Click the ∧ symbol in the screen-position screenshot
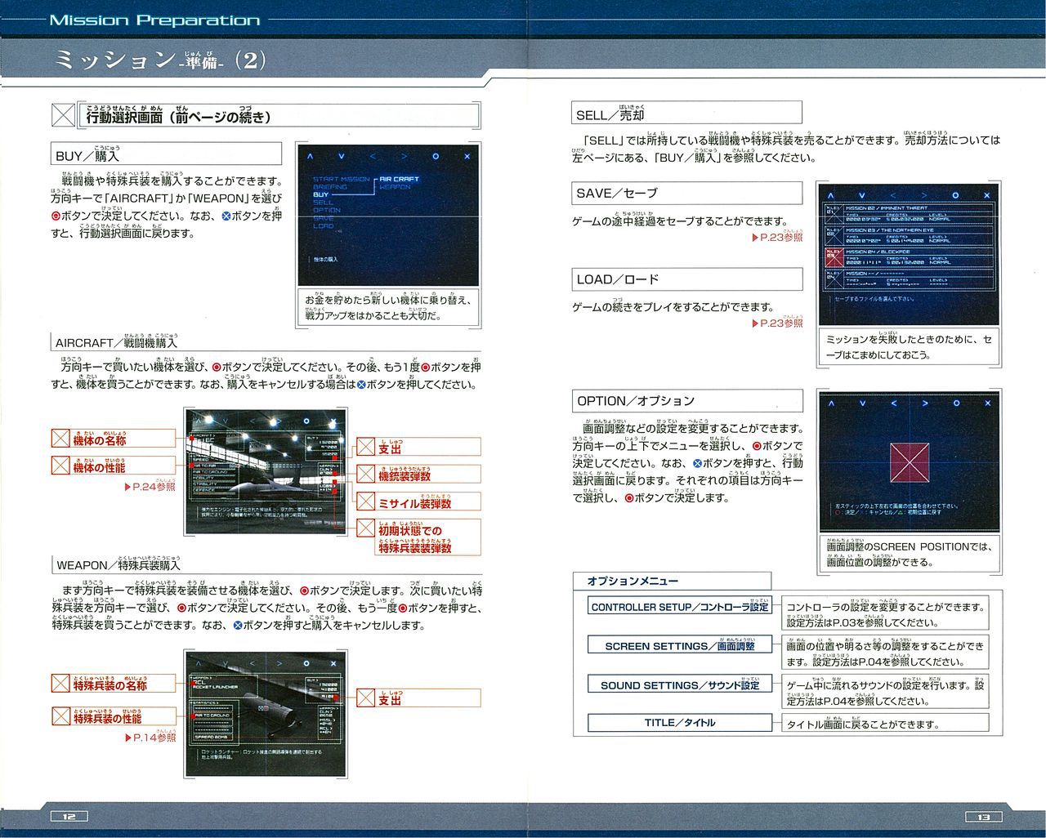Image resolution: width=1046 pixels, height=838 pixels. [x=831, y=403]
